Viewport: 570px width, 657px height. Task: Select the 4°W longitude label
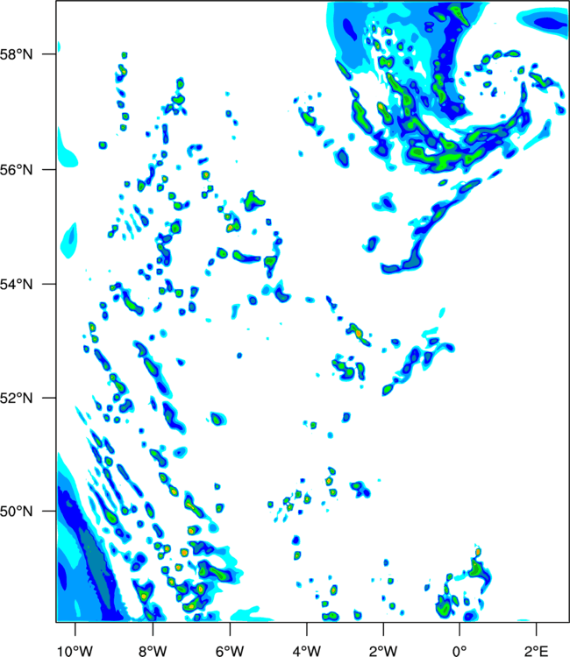pyautogui.click(x=307, y=650)
